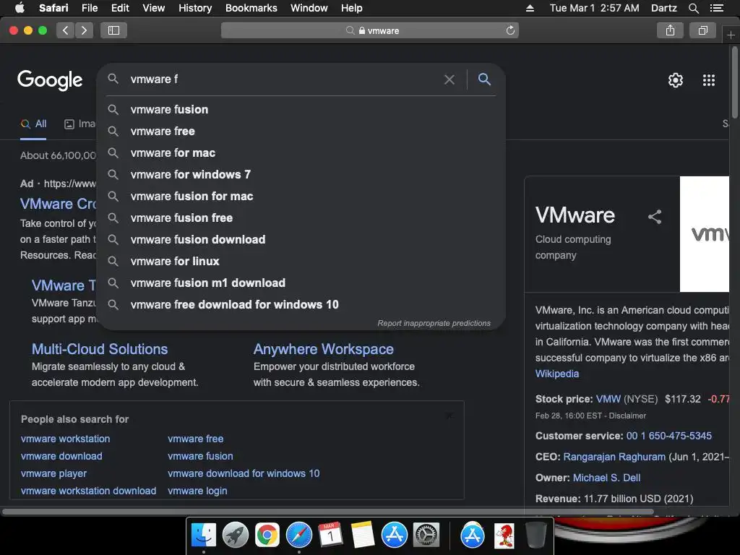Clear the Google search box with X
This screenshot has height=555, width=740.
(x=449, y=79)
